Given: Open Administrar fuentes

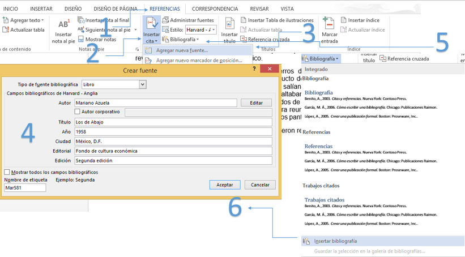Looking at the screenshot, I should 188,20.
